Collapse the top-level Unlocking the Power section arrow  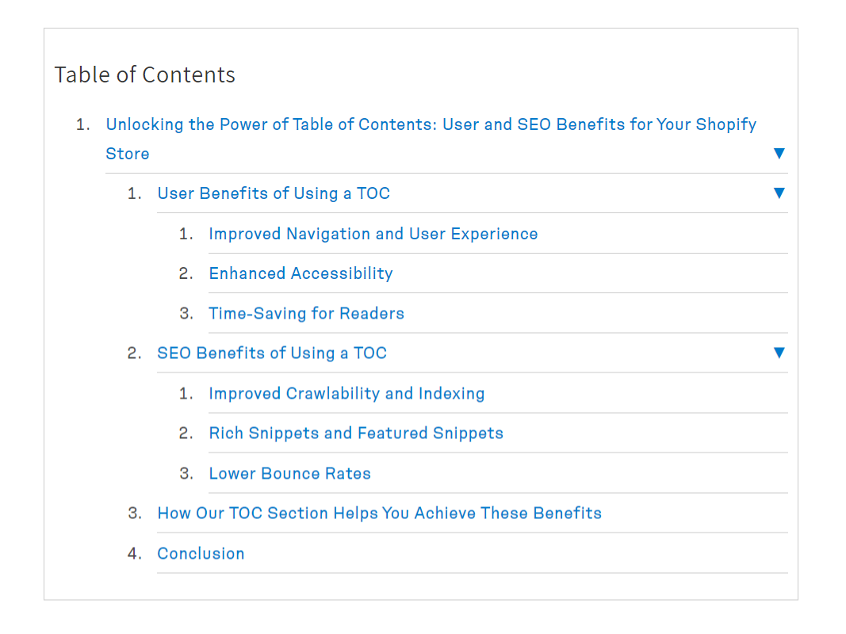[x=779, y=154]
